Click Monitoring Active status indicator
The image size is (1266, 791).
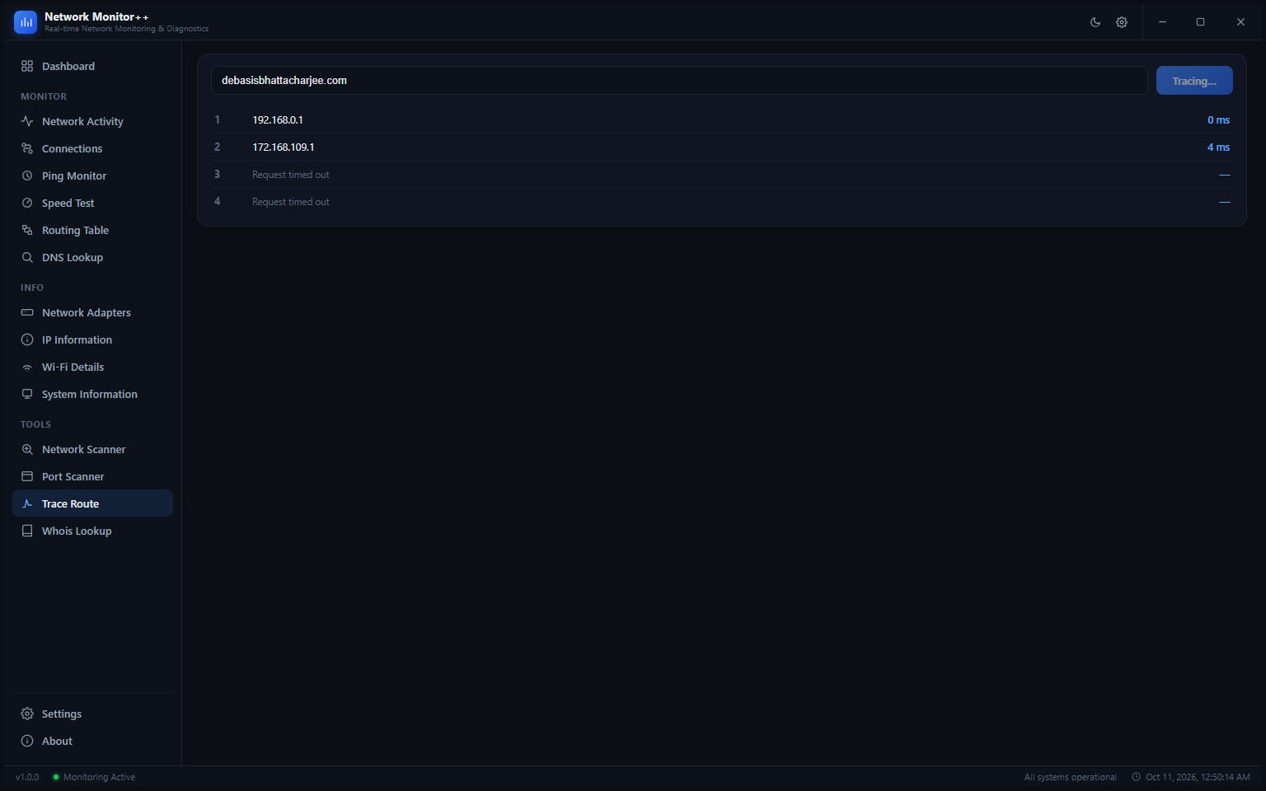[94, 777]
